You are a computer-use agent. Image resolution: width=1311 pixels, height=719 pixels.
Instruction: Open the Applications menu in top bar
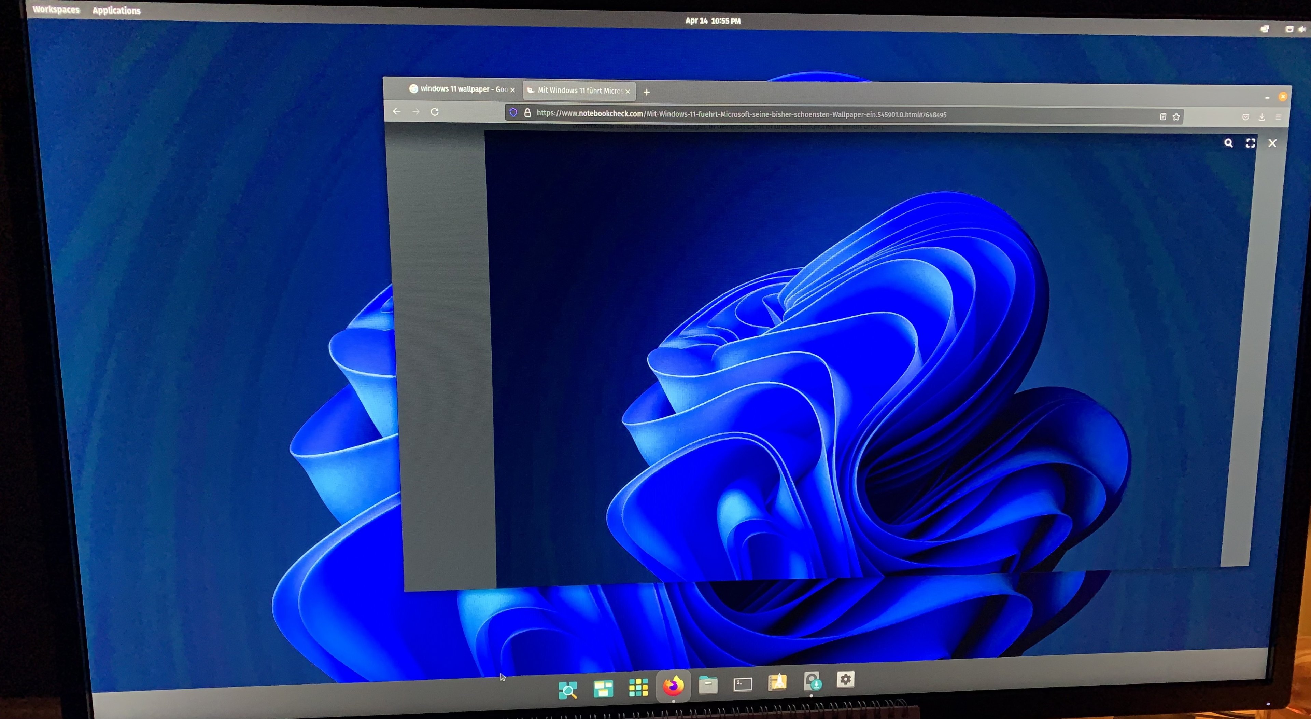tap(116, 11)
